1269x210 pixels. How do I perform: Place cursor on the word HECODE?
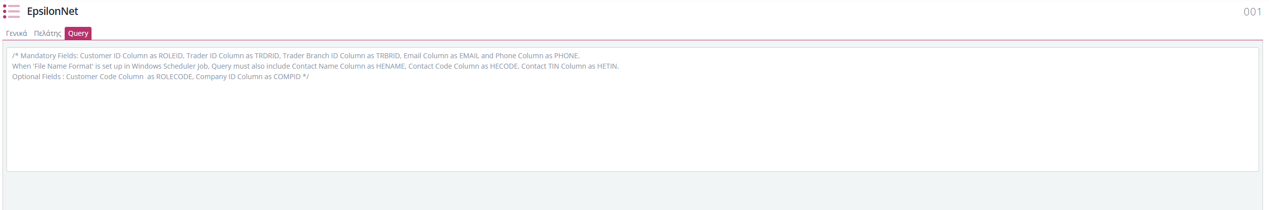[504, 66]
